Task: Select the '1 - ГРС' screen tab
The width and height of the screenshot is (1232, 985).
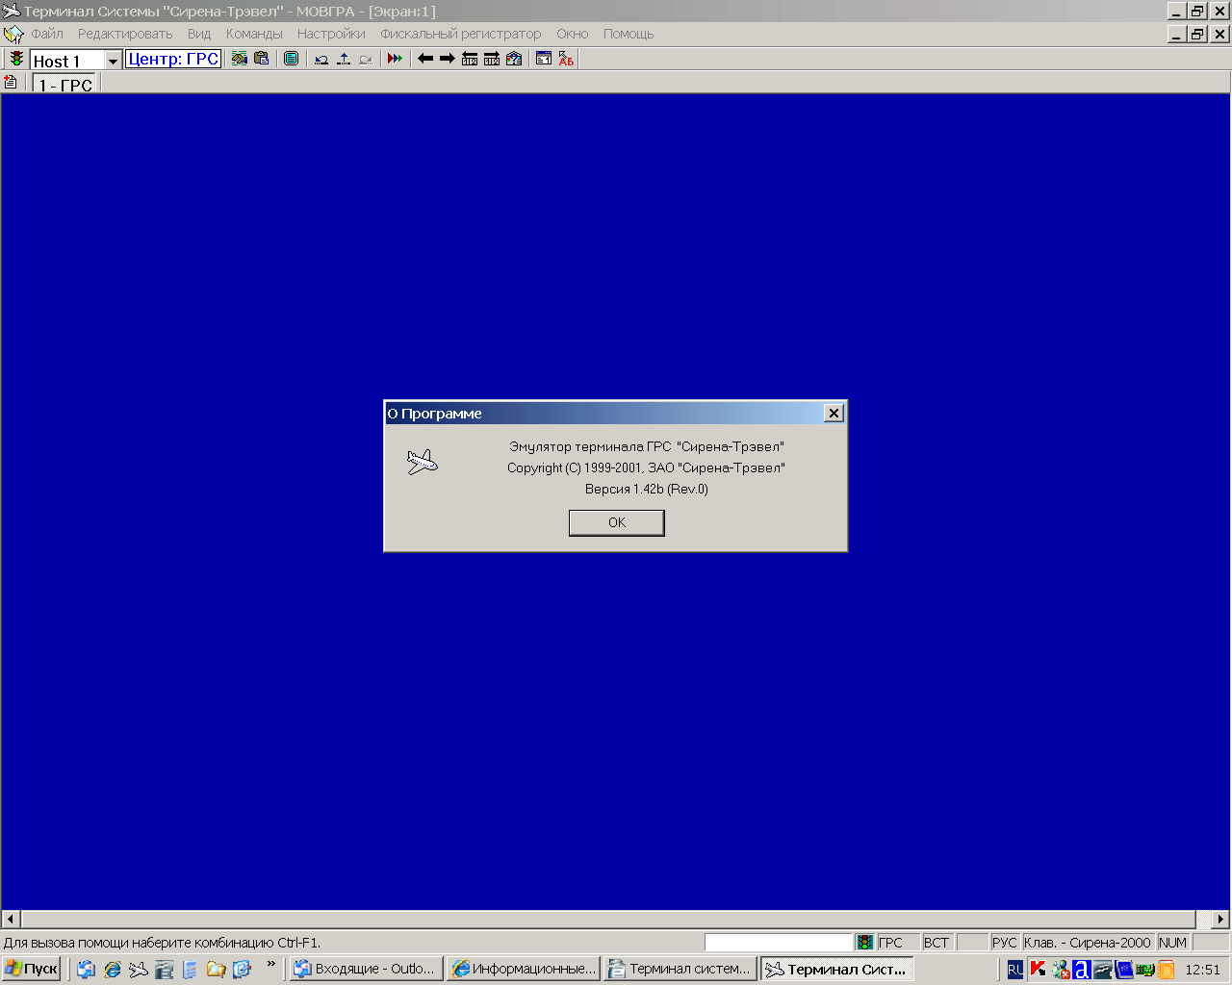Action: [x=65, y=85]
